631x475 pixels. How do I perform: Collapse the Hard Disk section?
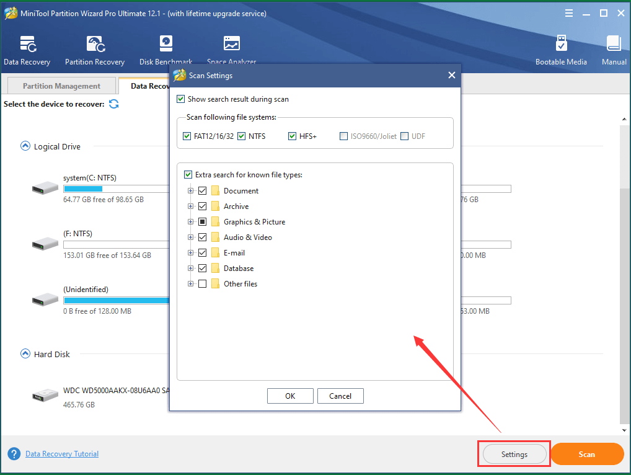[25, 353]
